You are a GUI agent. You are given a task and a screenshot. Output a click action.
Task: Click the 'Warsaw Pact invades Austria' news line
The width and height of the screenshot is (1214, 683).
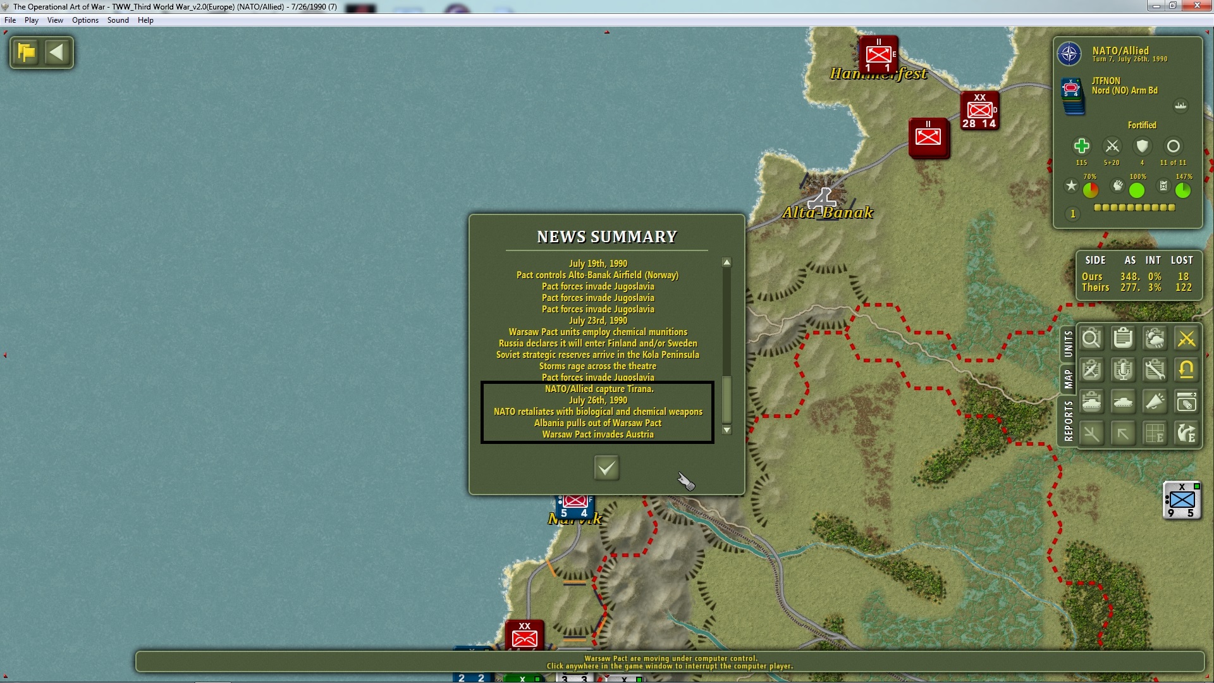pyautogui.click(x=598, y=434)
